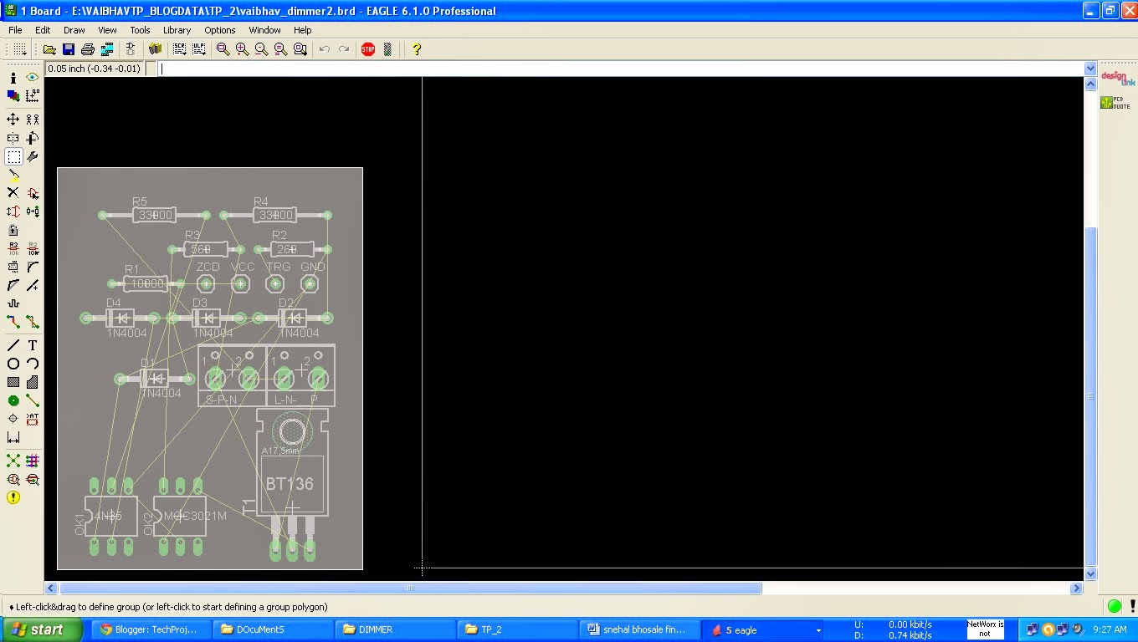
Task: Select the Info tool
Action: 13,78
